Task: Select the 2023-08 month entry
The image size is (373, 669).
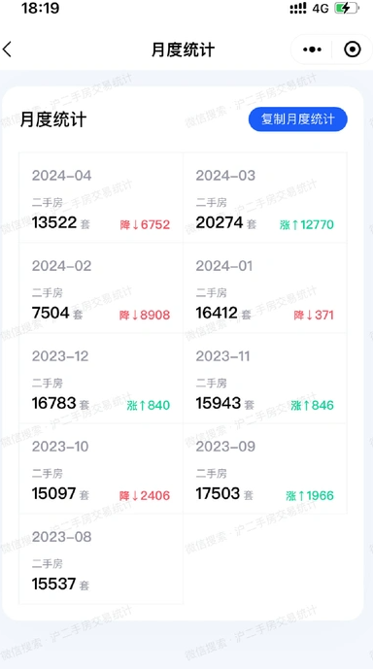Action: click(x=101, y=559)
